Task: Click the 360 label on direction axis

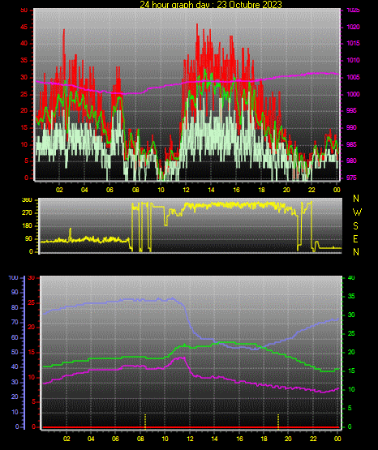Action: pyautogui.click(x=27, y=200)
